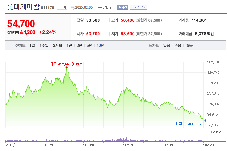The image size is (227, 151).
Task: Click the 거래대금 6,378 백만 value
Action: (x=204, y=34)
